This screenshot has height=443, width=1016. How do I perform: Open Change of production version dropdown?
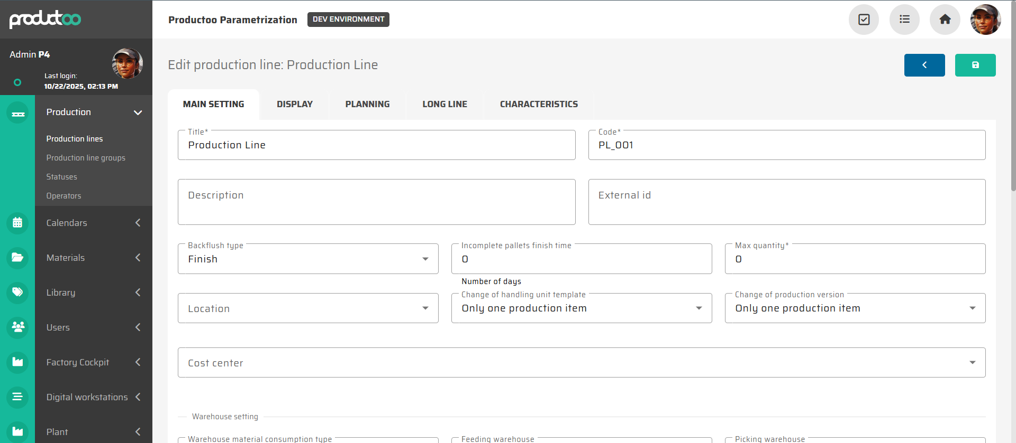click(855, 308)
